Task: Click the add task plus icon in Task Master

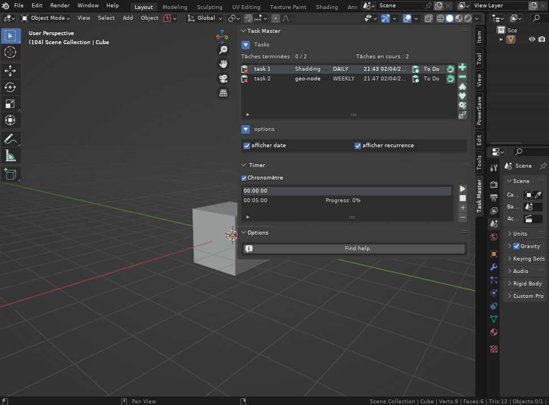Action: tap(462, 67)
